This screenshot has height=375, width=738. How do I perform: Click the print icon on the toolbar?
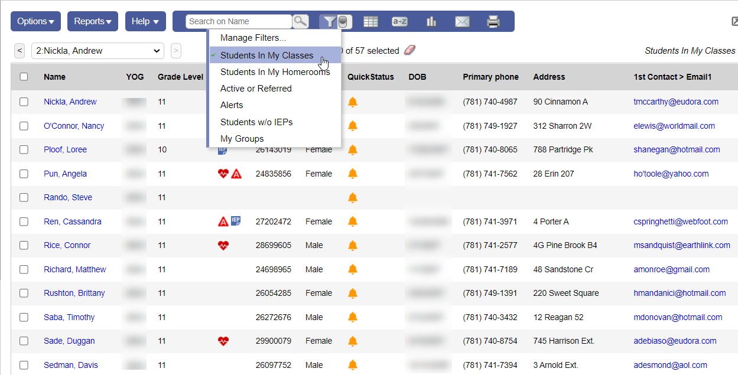click(x=493, y=21)
